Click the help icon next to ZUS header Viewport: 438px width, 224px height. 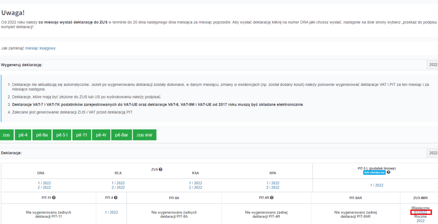tap(160, 169)
